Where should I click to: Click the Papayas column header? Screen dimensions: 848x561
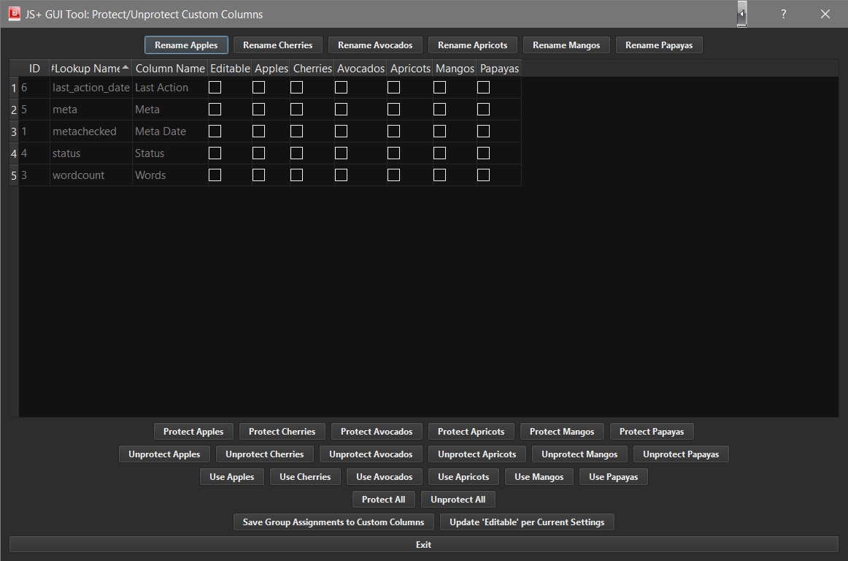coord(499,68)
